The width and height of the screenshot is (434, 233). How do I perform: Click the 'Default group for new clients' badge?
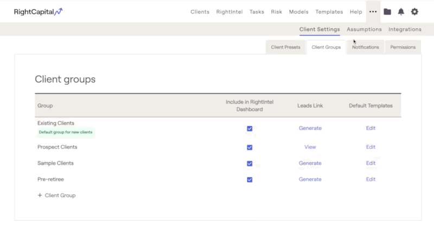66,132
